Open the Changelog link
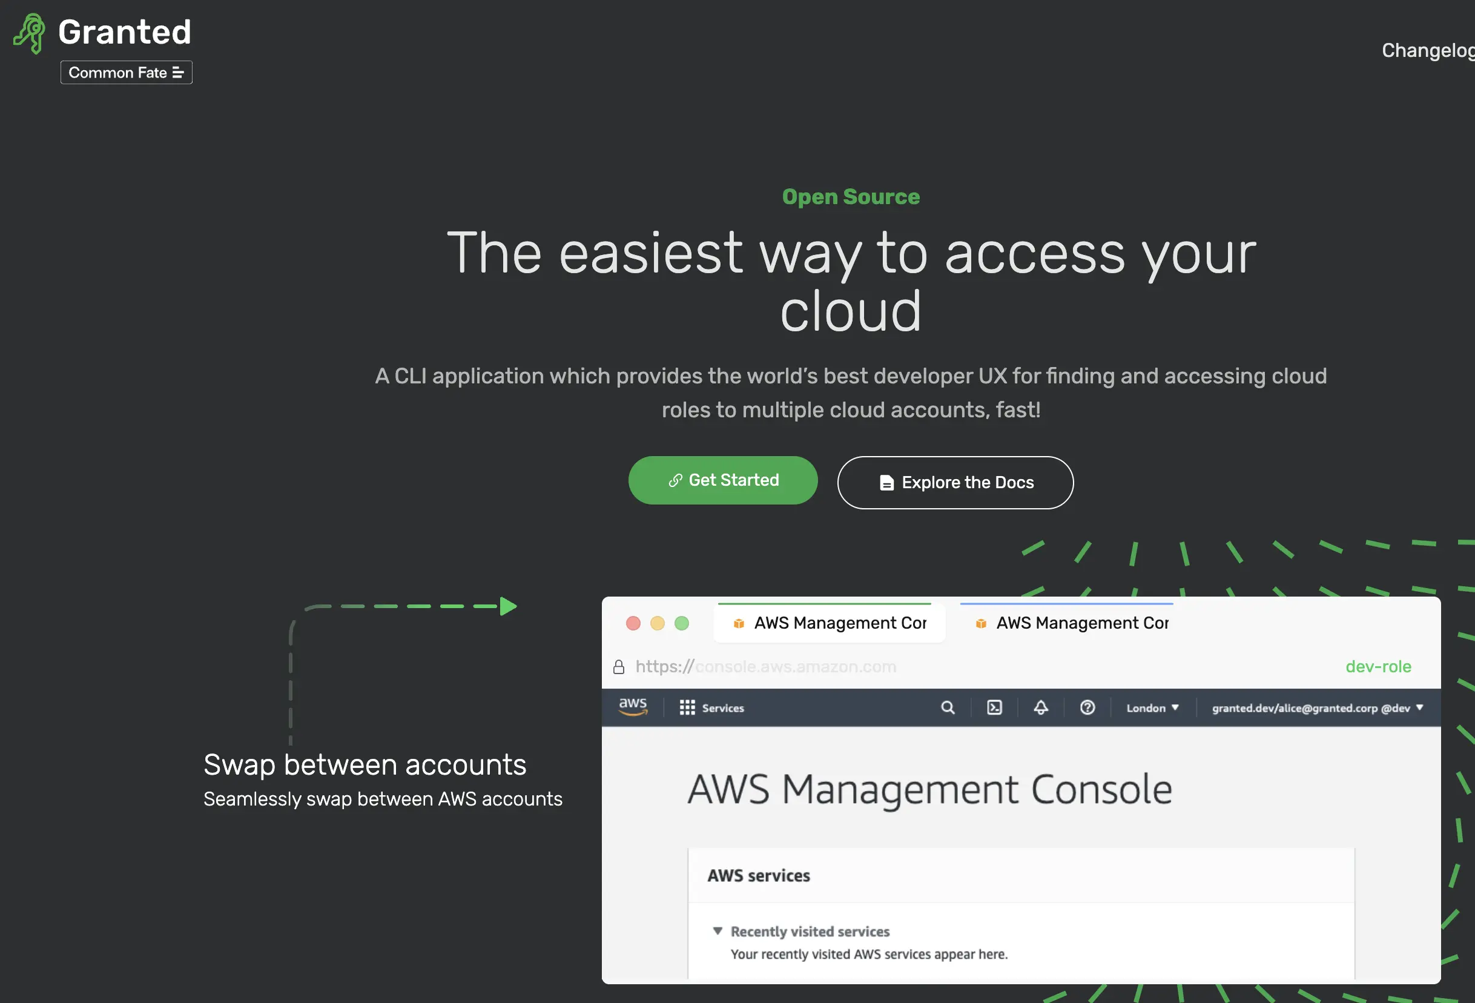Image resolution: width=1475 pixels, height=1003 pixels. click(1427, 50)
